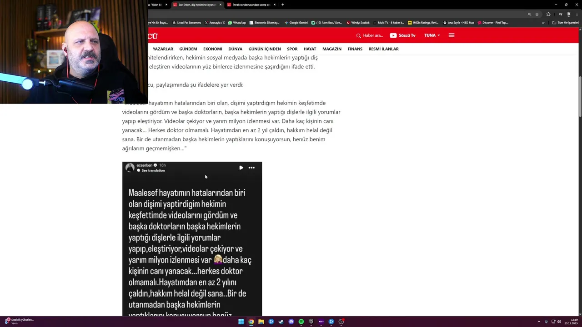Switch to the 'Ece Erken, diş hekimine isyan' tab
Viewport: 582px width, 327px height.
click(197, 5)
